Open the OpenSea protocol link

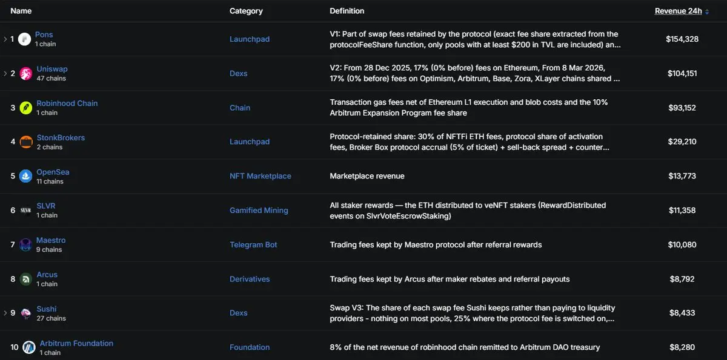tap(53, 172)
